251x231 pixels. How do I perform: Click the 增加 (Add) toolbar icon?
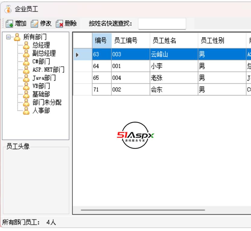pyautogui.click(x=9, y=24)
